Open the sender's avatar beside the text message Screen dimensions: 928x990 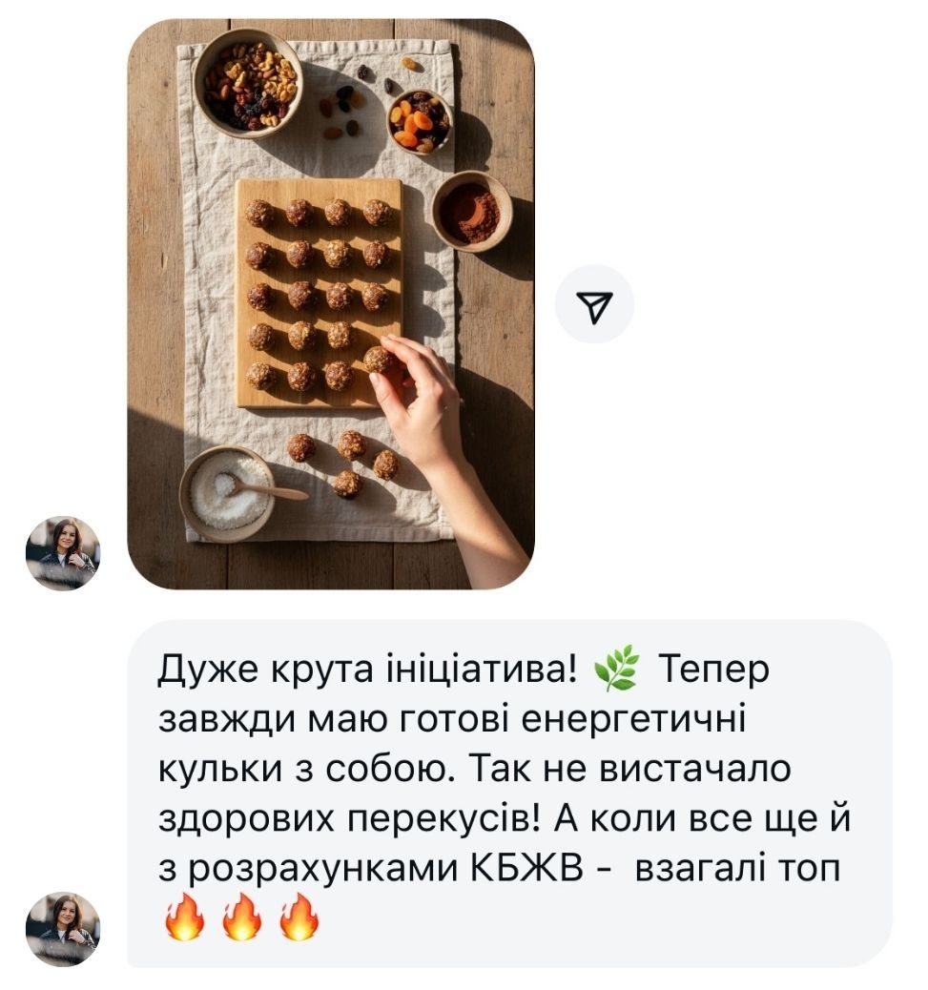pyautogui.click(x=63, y=929)
